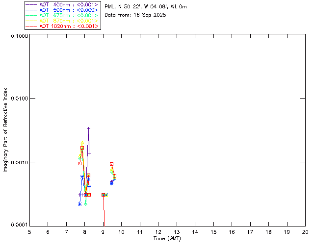314x251 pixels.
Task: Click the y-axis label 0.0100
Action: tap(19, 99)
